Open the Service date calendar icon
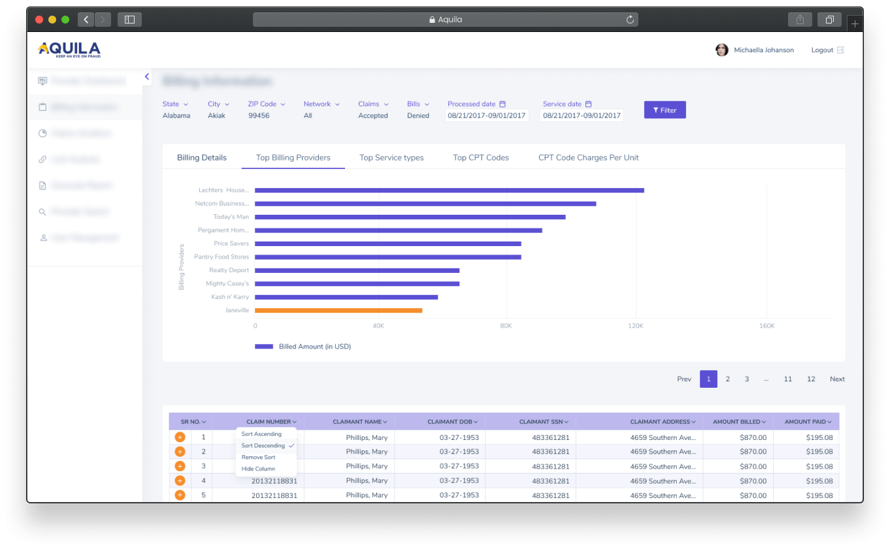Viewport: 890px width, 549px height. [588, 104]
